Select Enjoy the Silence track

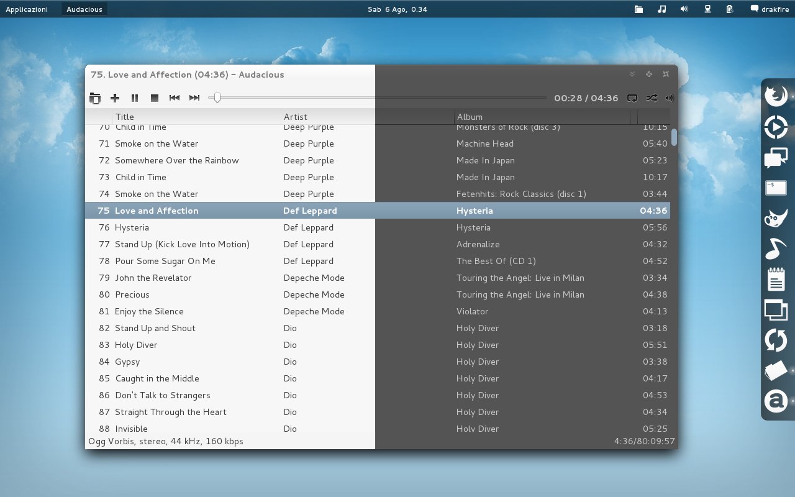[378, 311]
